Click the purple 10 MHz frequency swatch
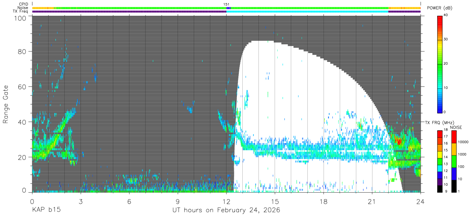473x218 pixels. click(440, 182)
